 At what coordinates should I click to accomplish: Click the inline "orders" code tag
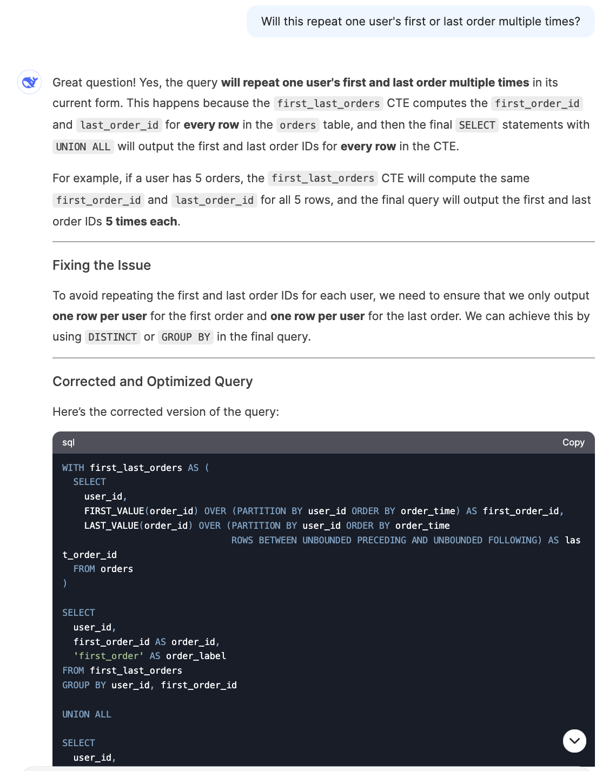297,125
